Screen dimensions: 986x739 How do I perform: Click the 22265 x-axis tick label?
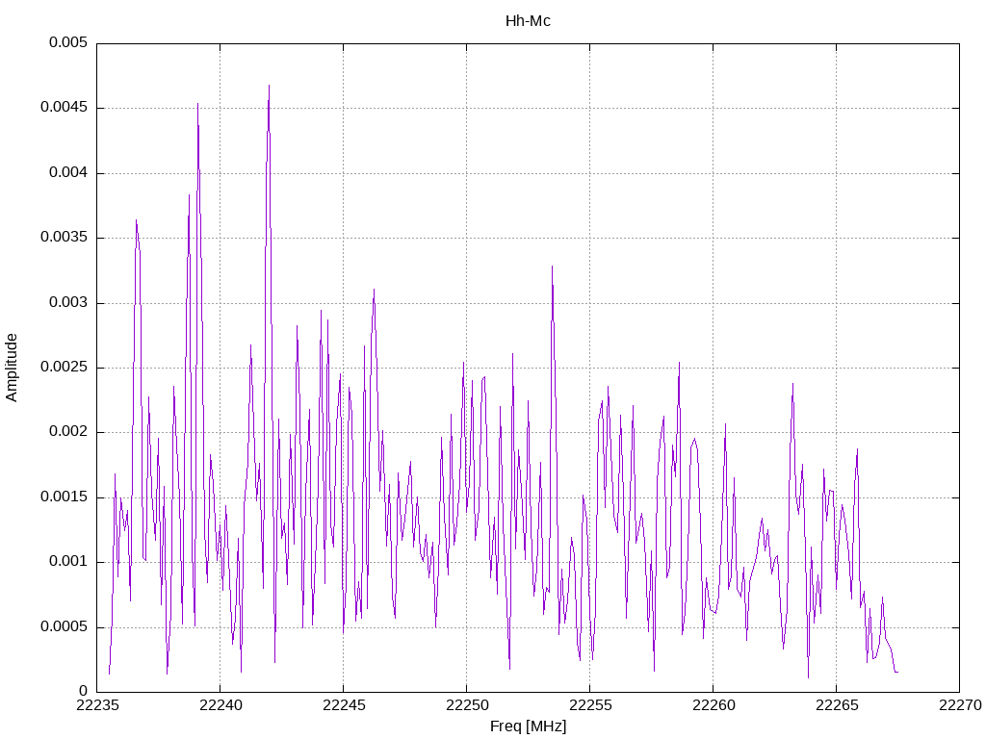pos(836,705)
